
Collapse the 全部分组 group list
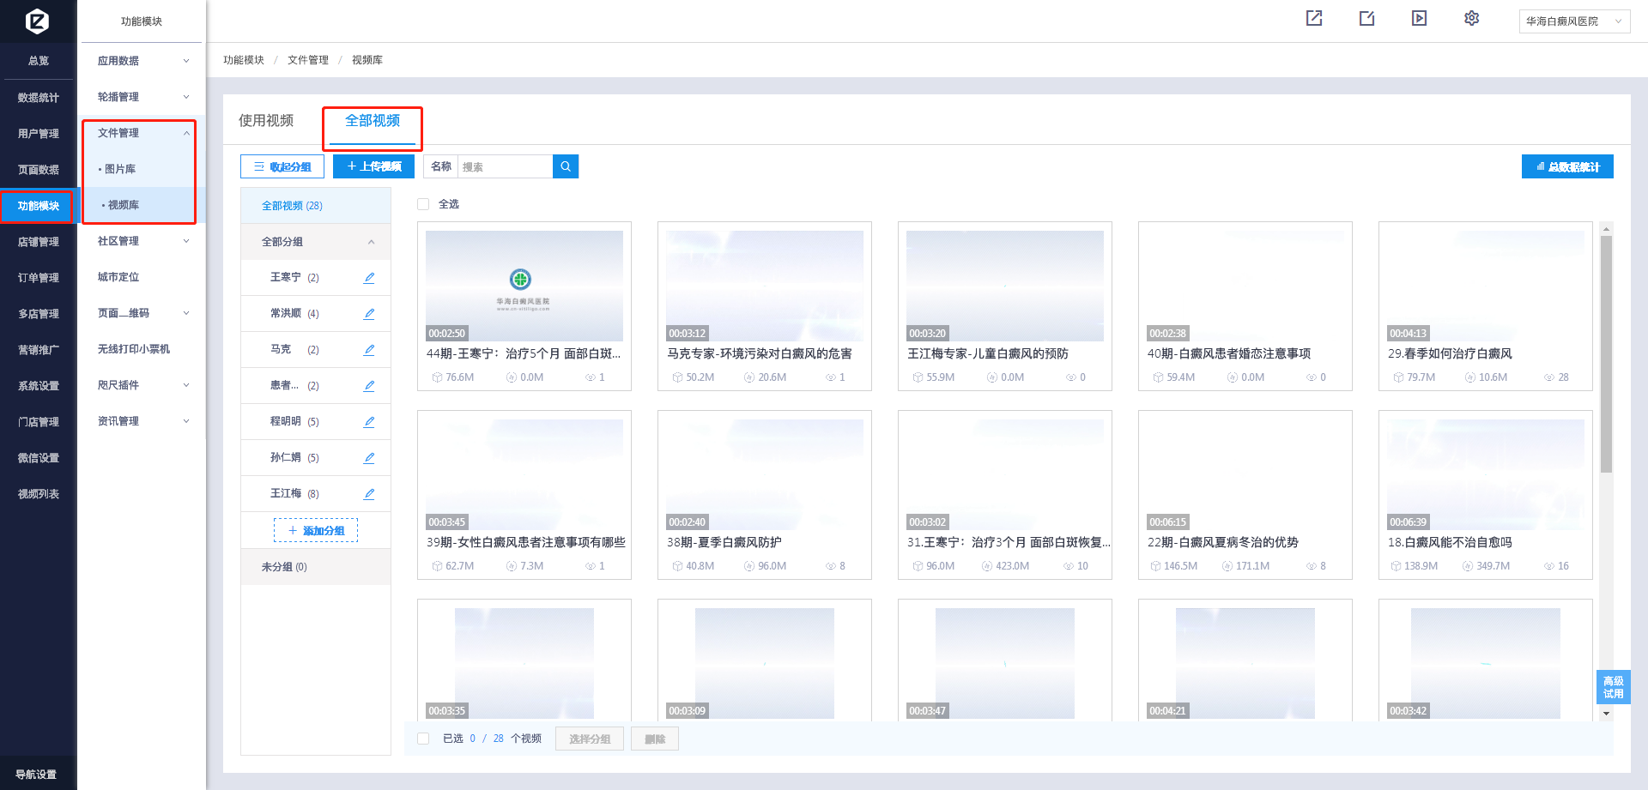pos(371,242)
